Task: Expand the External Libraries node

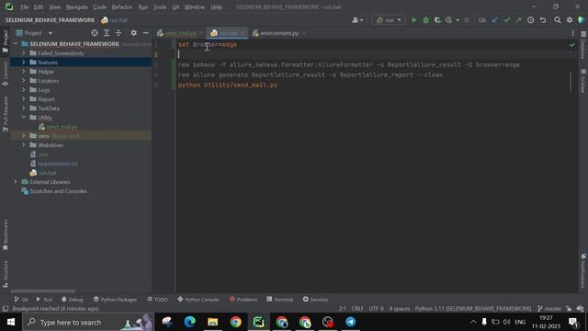Action: [16, 182]
